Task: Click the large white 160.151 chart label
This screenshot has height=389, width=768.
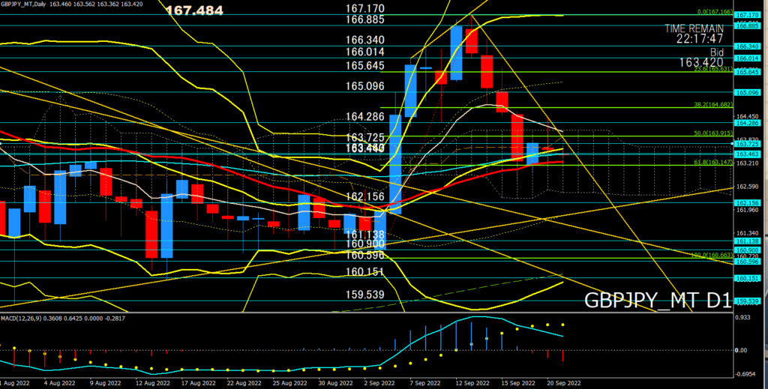Action: [x=365, y=271]
